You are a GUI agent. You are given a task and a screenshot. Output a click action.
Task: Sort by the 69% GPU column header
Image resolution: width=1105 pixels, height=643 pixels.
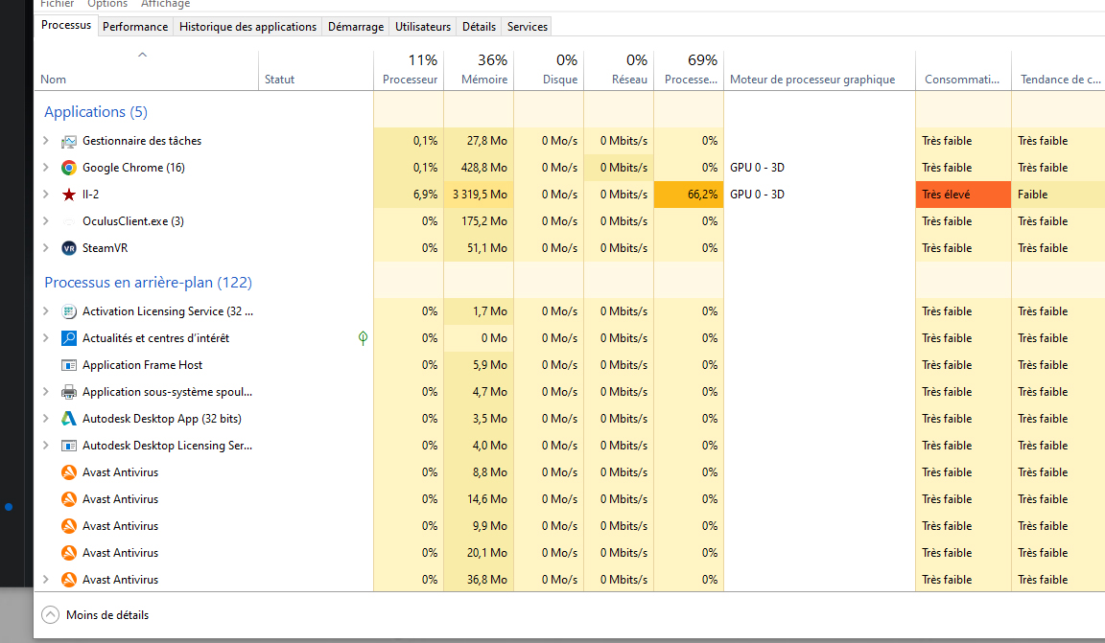(x=690, y=70)
